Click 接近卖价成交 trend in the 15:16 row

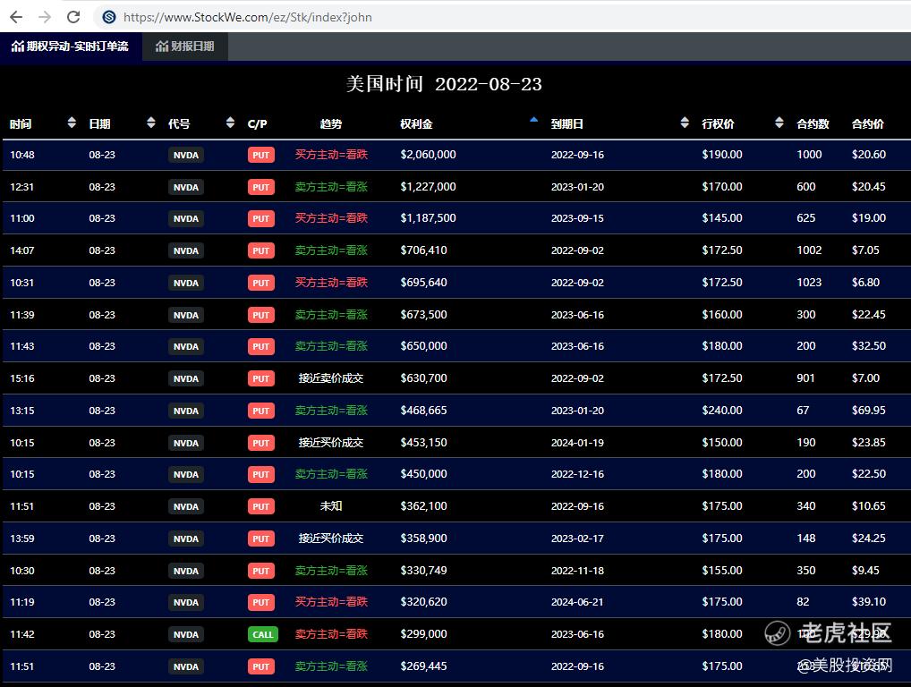(x=330, y=378)
